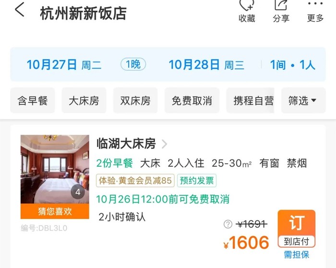The width and height of the screenshot is (336, 268).
Task: Change room and guest count 1间·1人
Action: point(292,65)
